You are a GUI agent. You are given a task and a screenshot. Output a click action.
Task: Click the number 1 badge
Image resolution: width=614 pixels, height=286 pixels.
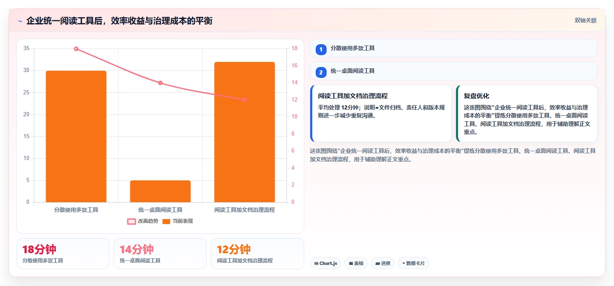pos(321,50)
